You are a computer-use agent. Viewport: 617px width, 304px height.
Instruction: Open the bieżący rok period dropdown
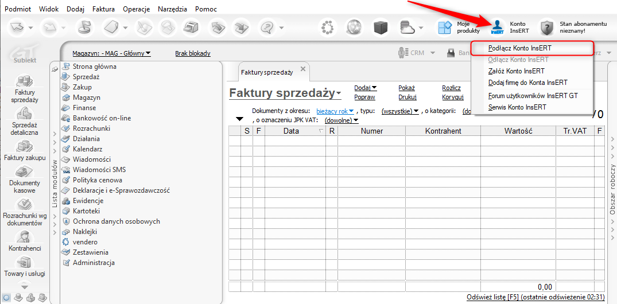point(335,111)
